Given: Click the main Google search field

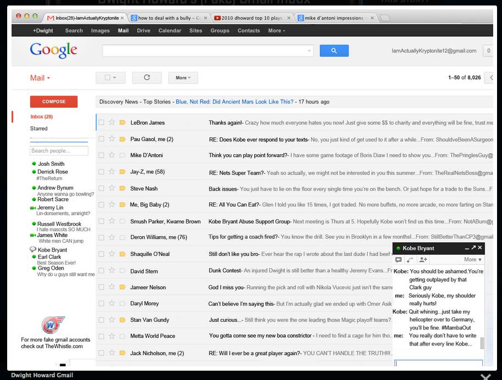Looking at the screenshot, I should tap(208, 51).
